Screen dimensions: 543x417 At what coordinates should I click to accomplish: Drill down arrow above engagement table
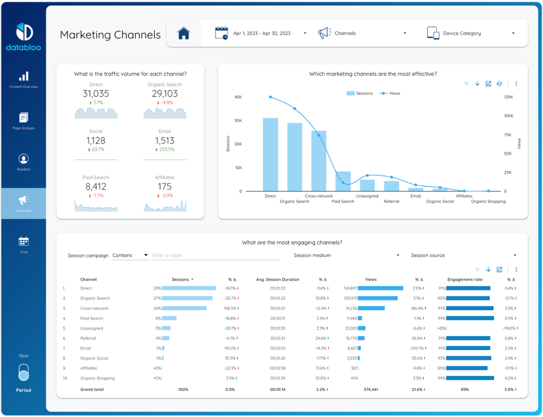pos(488,270)
